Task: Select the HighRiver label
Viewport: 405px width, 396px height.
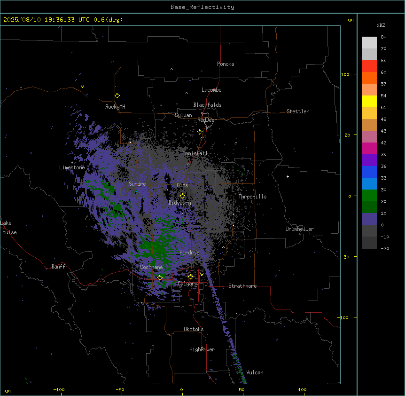Action: [202, 349]
